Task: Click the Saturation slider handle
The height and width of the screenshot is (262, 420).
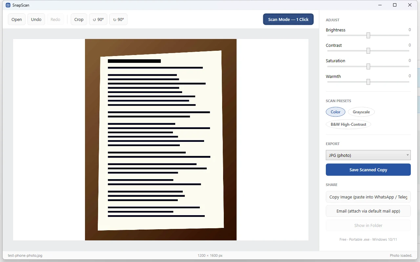Action: [x=368, y=66]
